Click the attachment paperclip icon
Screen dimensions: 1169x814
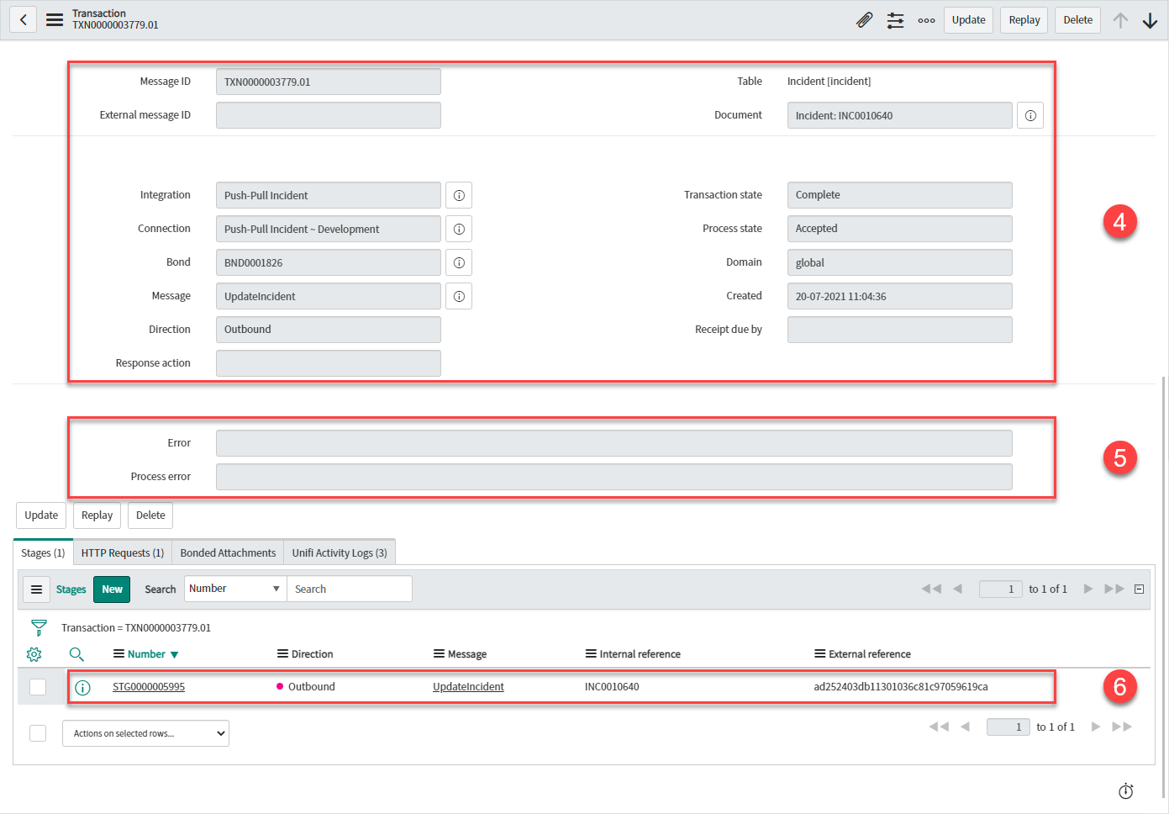864,20
